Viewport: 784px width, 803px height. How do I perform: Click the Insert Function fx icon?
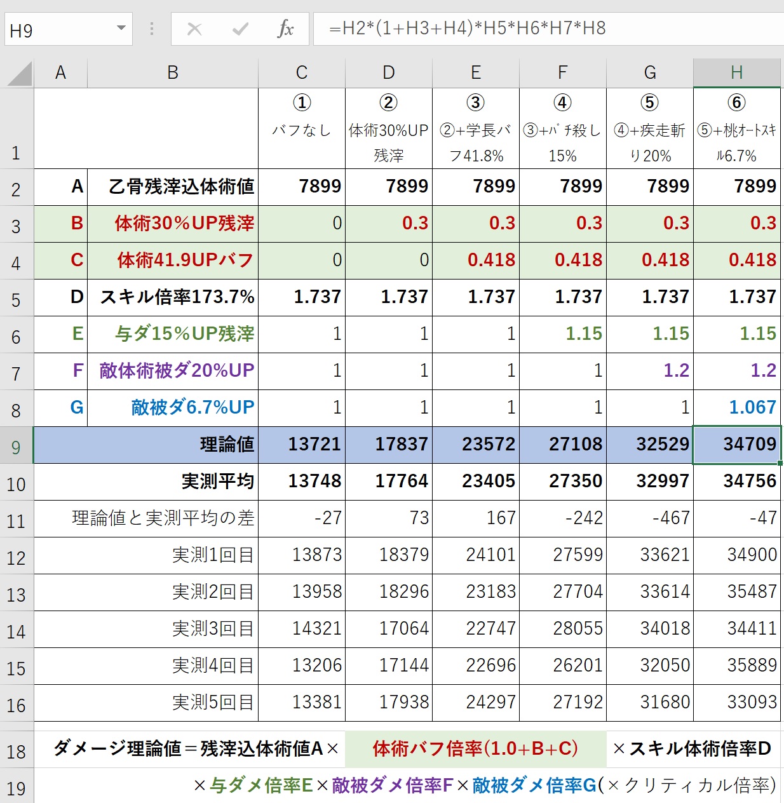tap(286, 29)
